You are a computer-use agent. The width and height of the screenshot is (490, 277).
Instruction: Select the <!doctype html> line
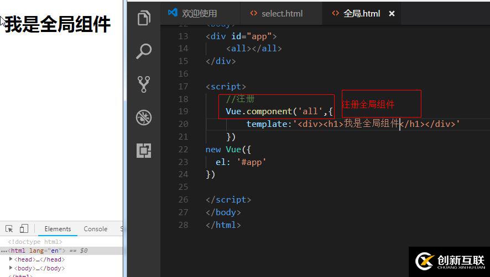35,242
